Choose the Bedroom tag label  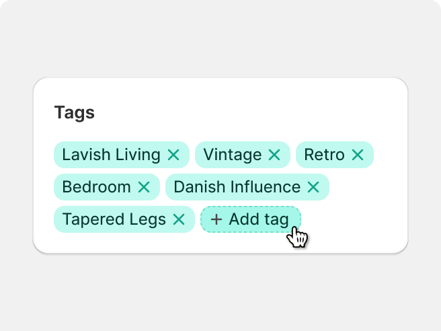(97, 187)
